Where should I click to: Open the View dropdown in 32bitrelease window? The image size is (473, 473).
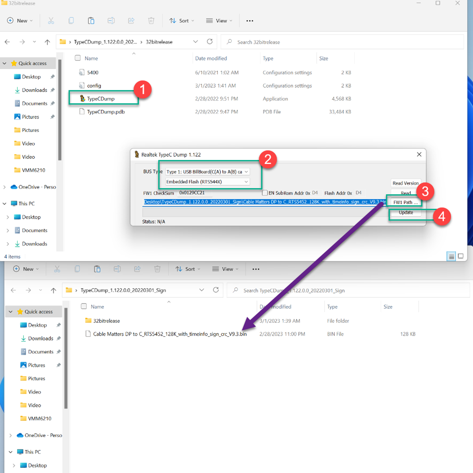219,21
